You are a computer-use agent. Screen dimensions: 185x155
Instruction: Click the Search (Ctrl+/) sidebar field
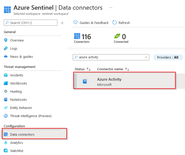[31, 23]
